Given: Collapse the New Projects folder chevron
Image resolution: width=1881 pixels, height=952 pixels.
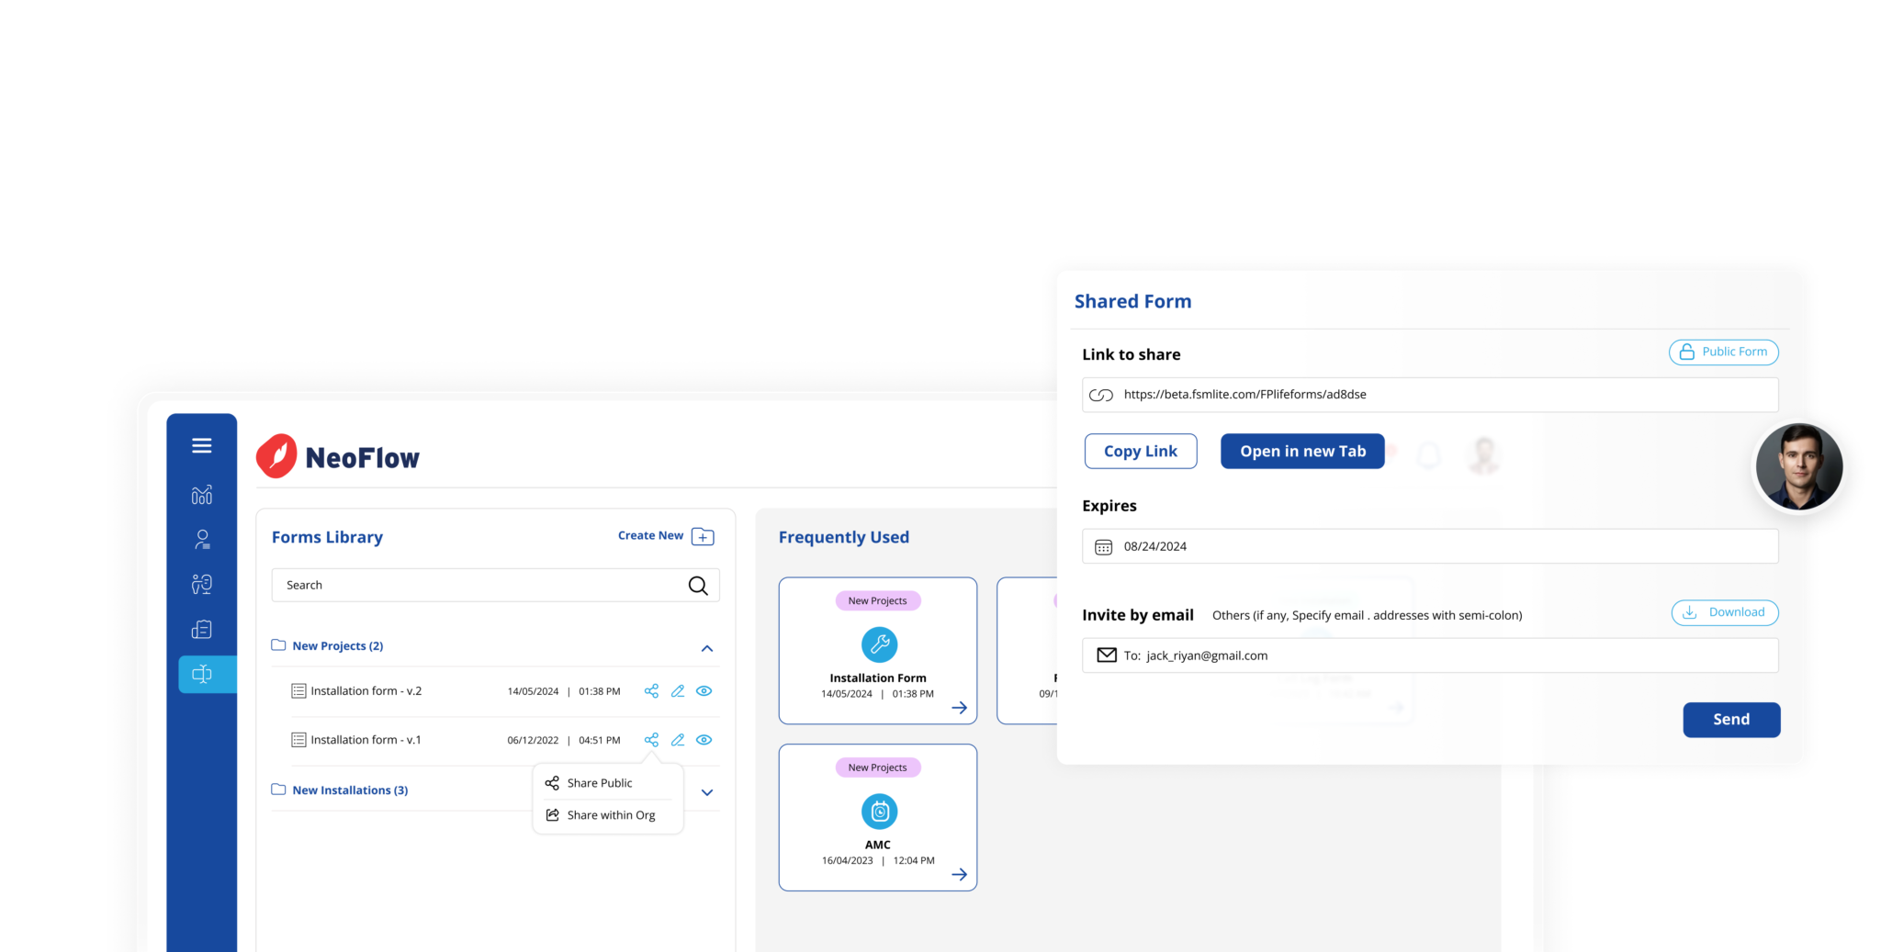Looking at the screenshot, I should [707, 648].
